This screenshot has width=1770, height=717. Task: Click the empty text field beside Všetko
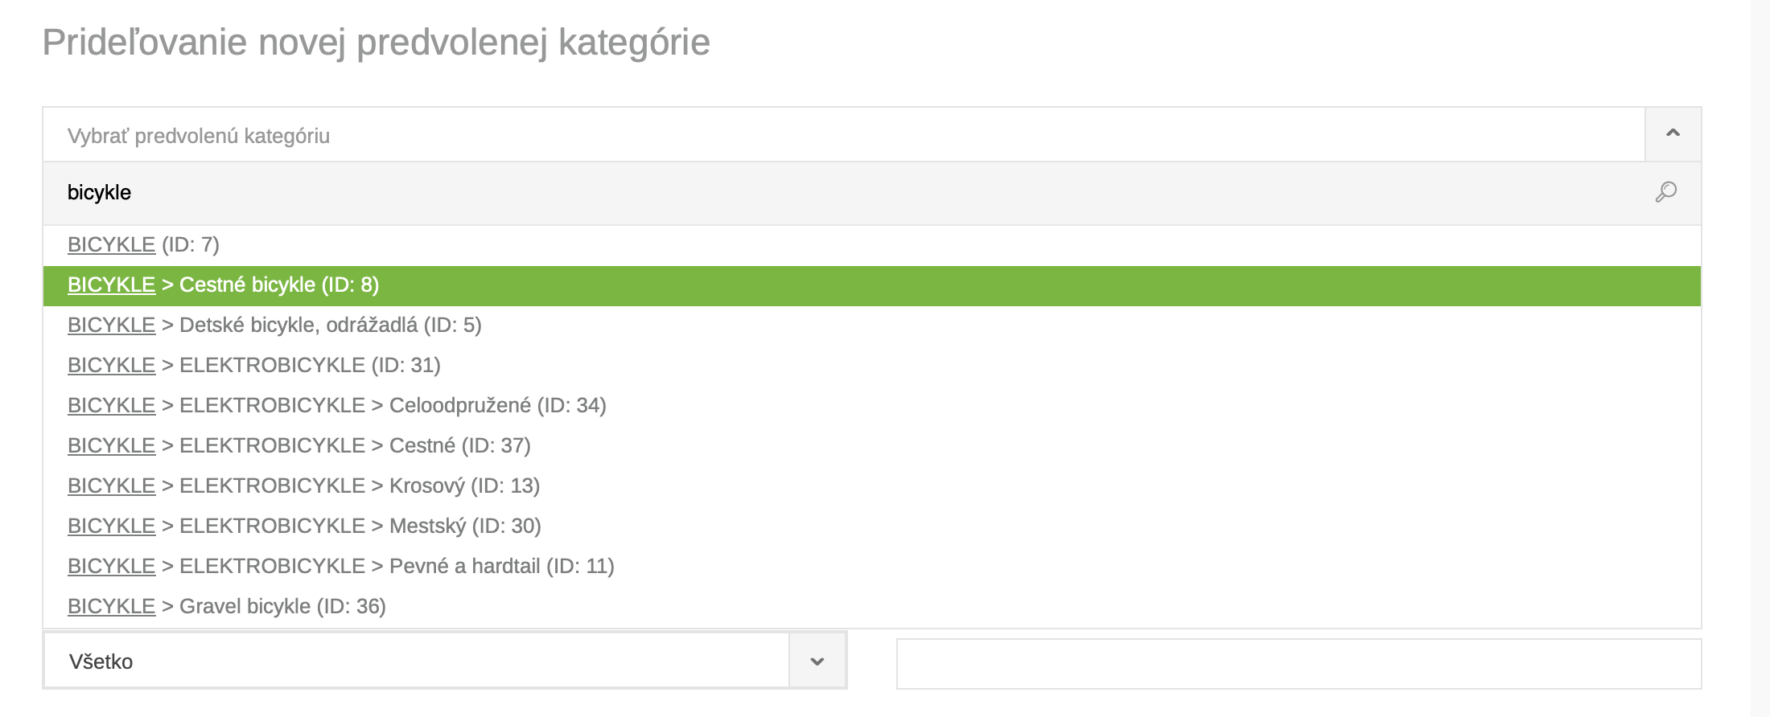coord(1299,664)
